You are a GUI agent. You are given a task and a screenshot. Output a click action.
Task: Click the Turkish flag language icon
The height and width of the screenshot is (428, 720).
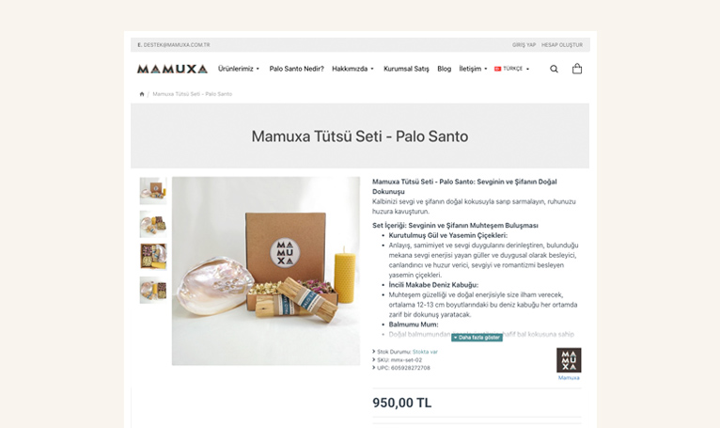pyautogui.click(x=497, y=69)
